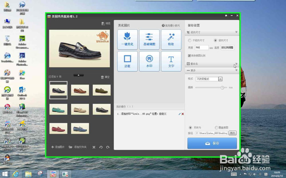Screen dimensions: 286x178
Task: Click the edit pencil for the watermark operation
Action: point(180,114)
